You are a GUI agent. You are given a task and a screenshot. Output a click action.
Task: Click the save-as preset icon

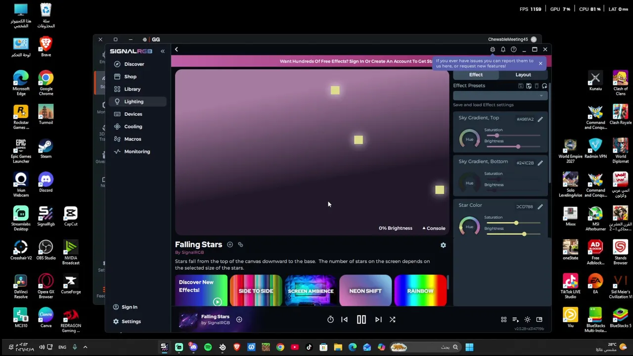[529, 86]
